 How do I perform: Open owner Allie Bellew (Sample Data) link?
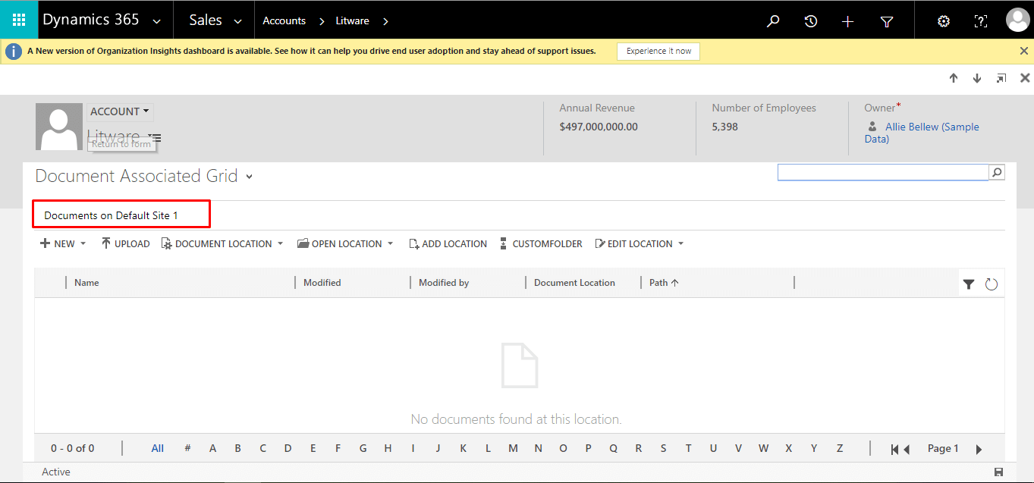pyautogui.click(x=922, y=133)
